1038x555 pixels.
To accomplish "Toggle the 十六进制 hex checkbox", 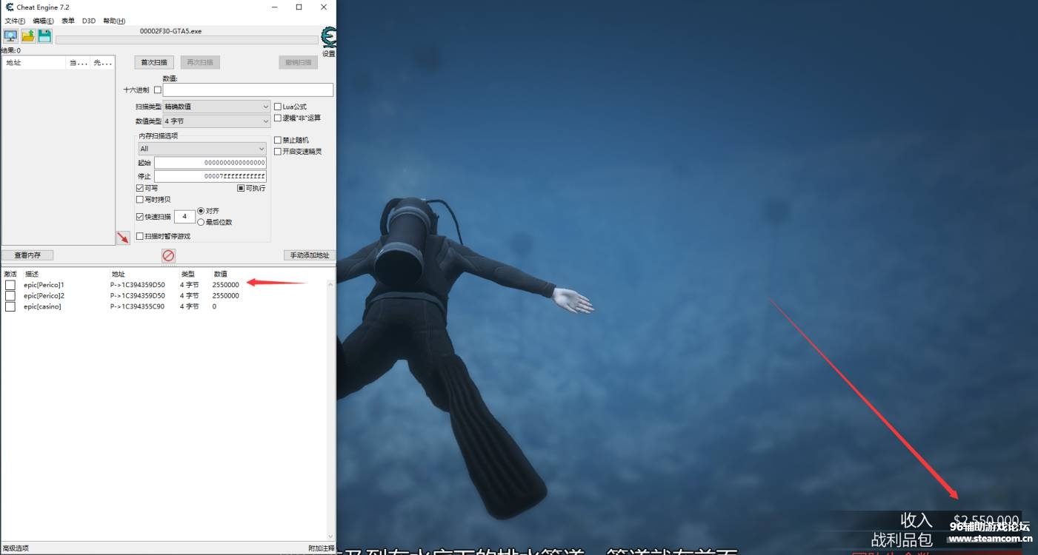I will (x=157, y=90).
